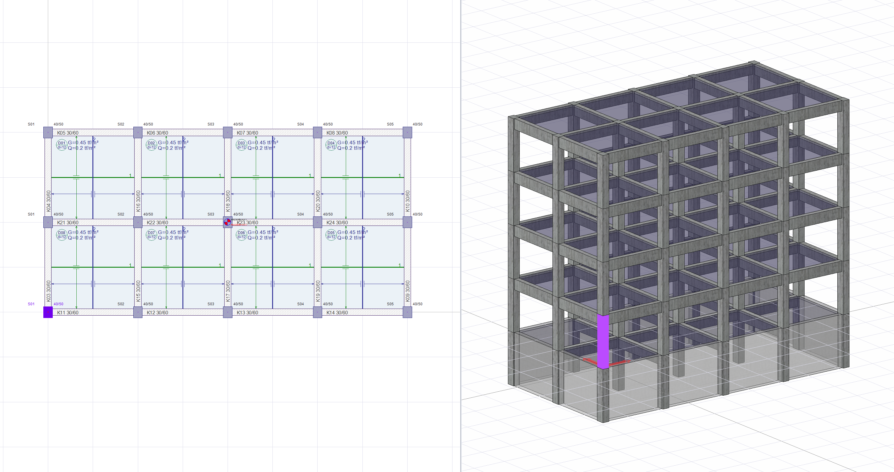Screen dimensions: 894x472
Task: Select the D05 slab label circle
Action: 331,235
